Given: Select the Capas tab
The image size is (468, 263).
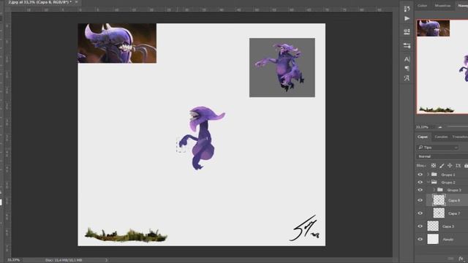Looking at the screenshot, I should [x=423, y=137].
